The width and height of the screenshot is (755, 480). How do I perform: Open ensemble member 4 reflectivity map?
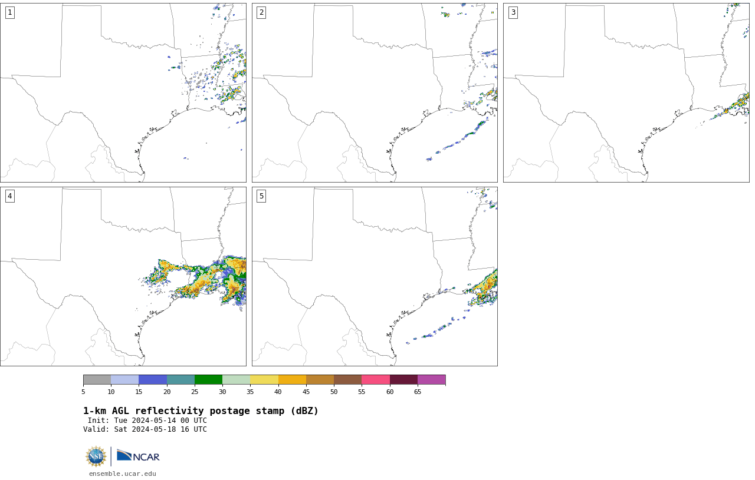pyautogui.click(x=123, y=276)
